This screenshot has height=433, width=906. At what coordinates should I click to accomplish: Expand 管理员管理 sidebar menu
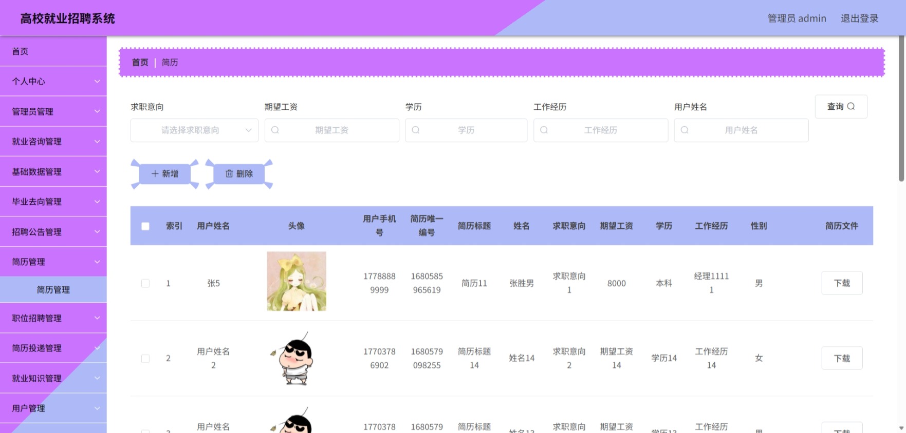pos(53,111)
